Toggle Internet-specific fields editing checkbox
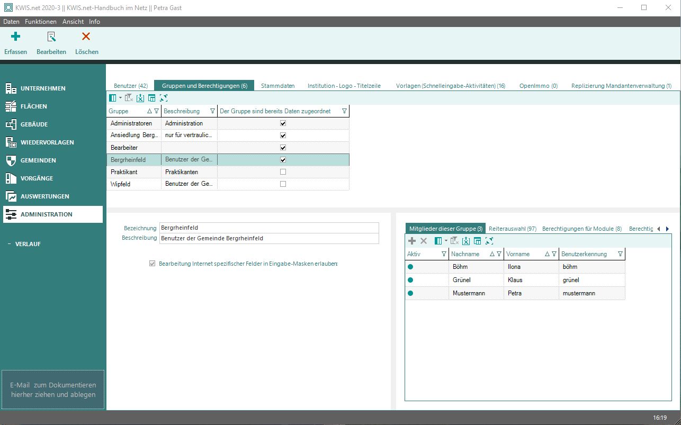The image size is (681, 425). point(153,264)
